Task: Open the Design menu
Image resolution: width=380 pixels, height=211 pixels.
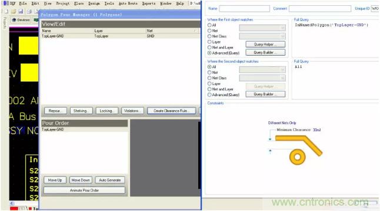Action: (94, 4)
